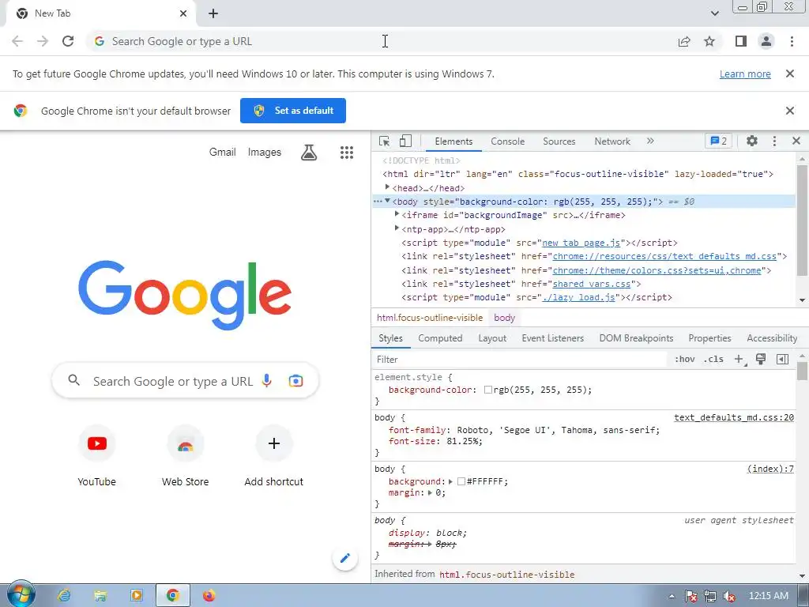Open DevTools customize three-dot menu
Image resolution: width=809 pixels, height=607 pixels.
point(774,141)
